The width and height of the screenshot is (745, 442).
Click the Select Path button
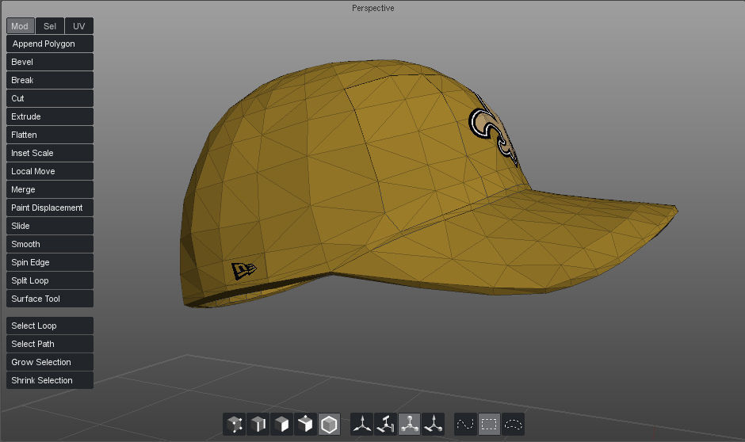pyautogui.click(x=50, y=344)
